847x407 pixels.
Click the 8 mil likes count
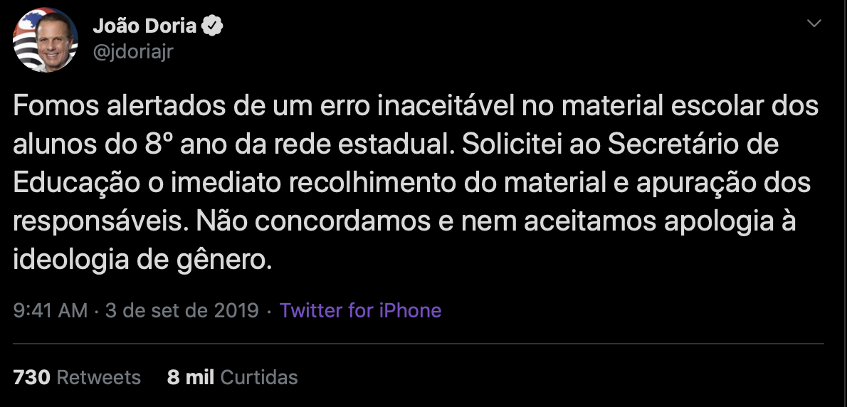191,376
